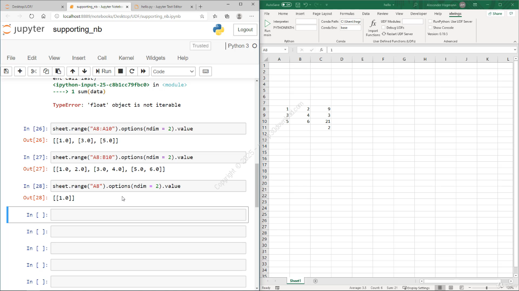This screenshot has height=291, width=519.
Task: Click the Logout button in Jupyter
Action: pos(245,30)
